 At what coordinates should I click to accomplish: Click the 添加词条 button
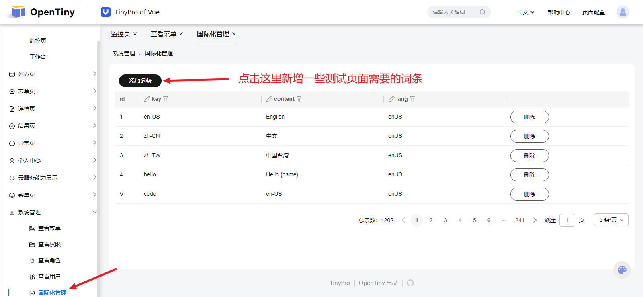(140, 81)
